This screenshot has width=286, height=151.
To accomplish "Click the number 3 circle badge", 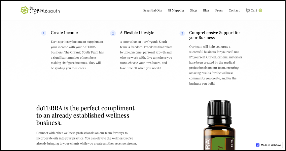I will click(x=182, y=33).
